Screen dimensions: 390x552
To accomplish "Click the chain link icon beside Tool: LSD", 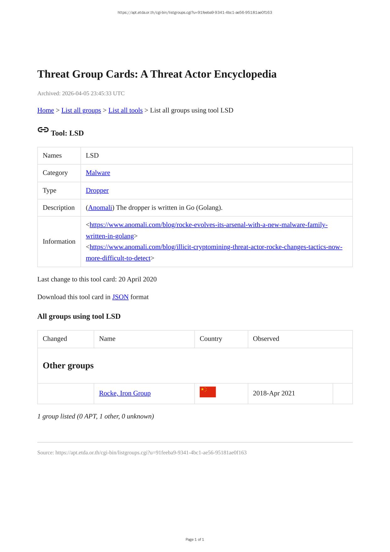I will (x=43, y=130).
